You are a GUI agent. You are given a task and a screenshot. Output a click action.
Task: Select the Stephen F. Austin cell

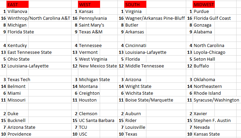(212, 120)
